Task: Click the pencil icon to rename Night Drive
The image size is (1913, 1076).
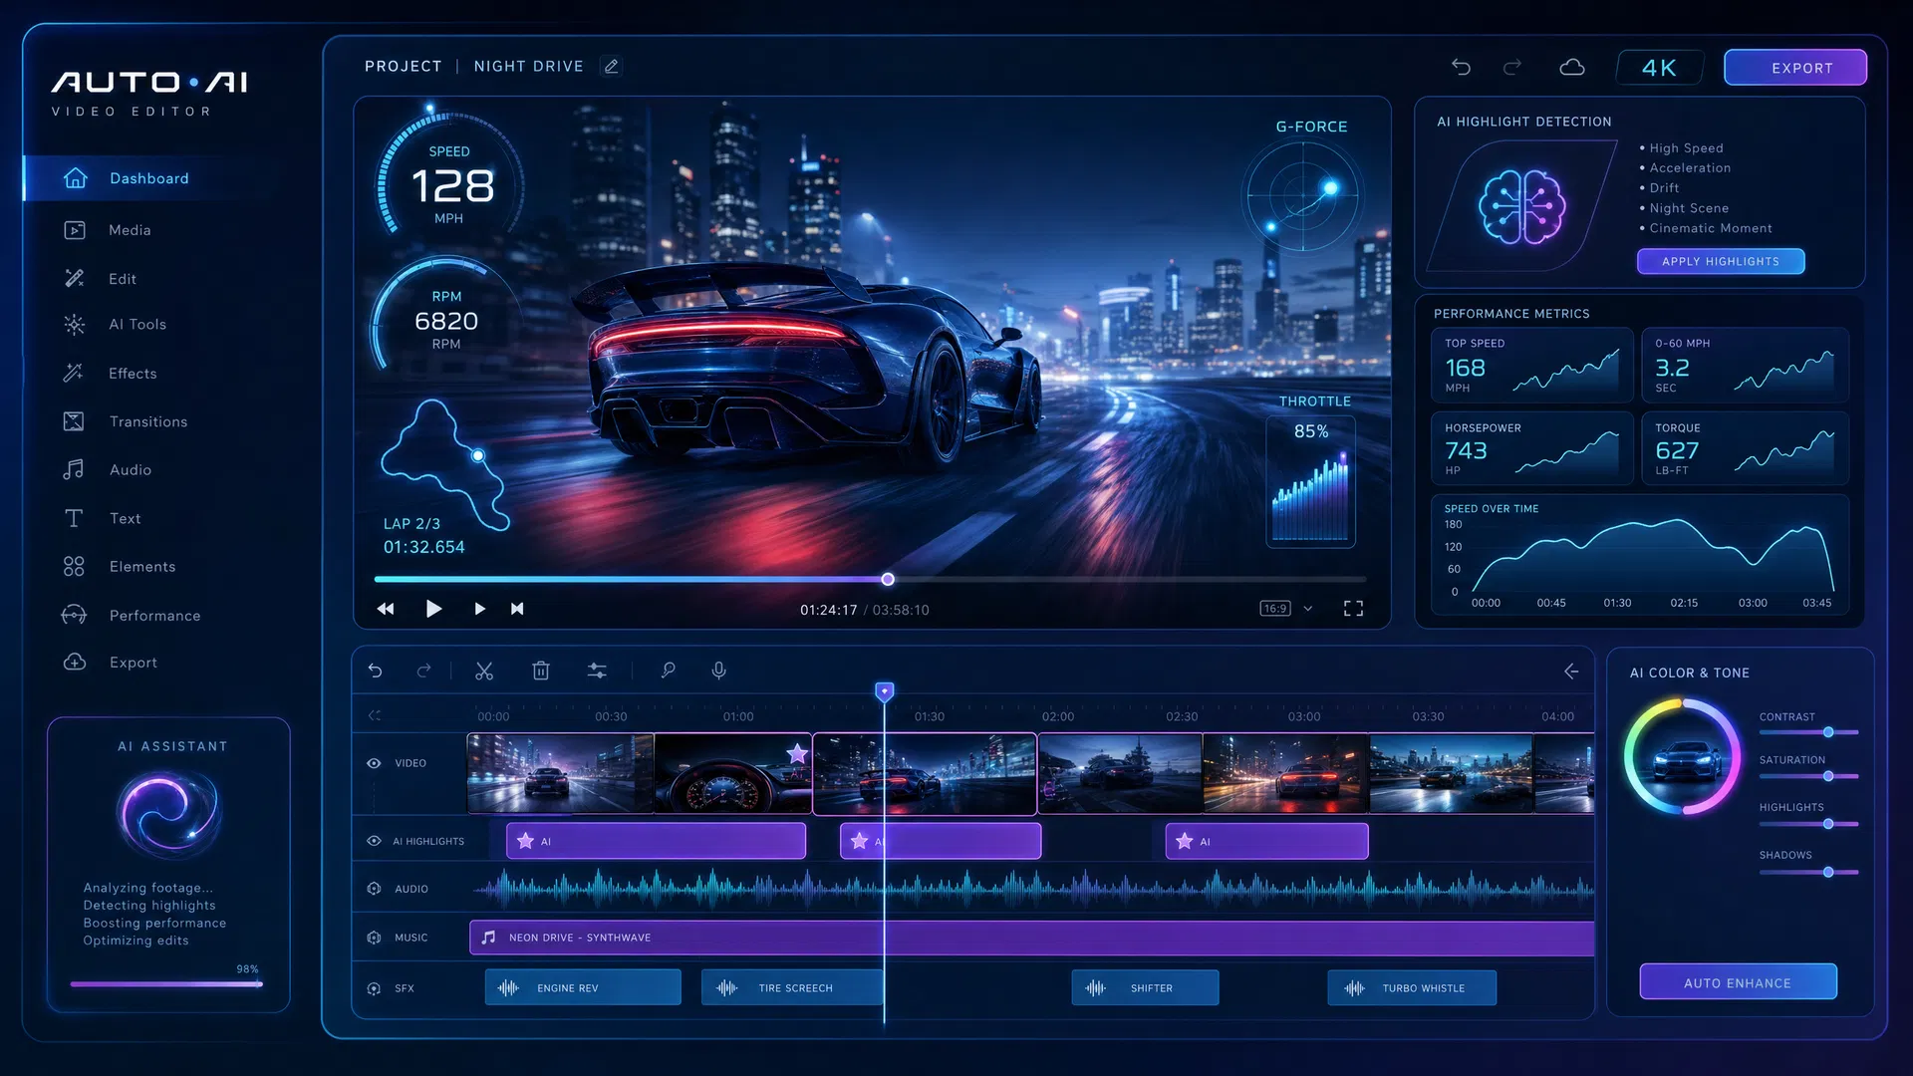Action: [x=612, y=66]
